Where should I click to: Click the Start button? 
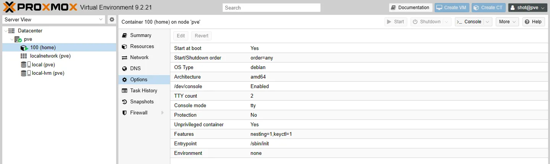396,22
